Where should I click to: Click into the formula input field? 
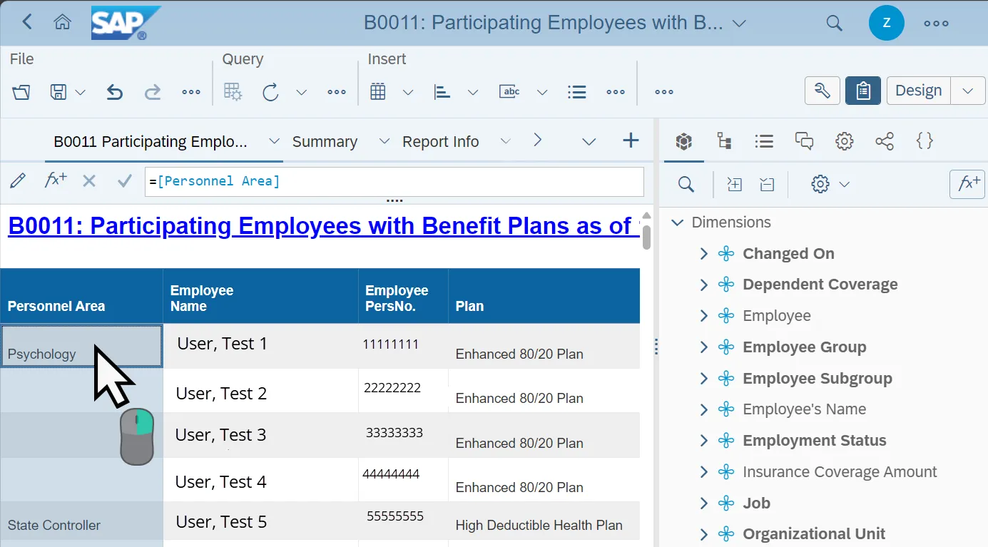(394, 182)
